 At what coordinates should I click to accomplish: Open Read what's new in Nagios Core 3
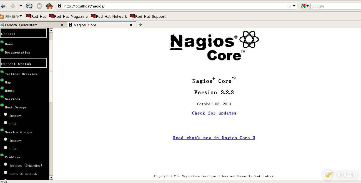tap(214, 138)
